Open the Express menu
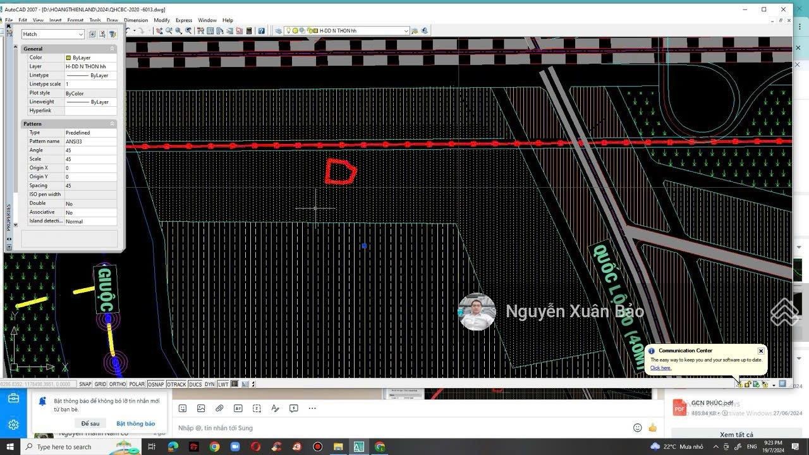Screen dimensions: 809x455 tap(183, 20)
